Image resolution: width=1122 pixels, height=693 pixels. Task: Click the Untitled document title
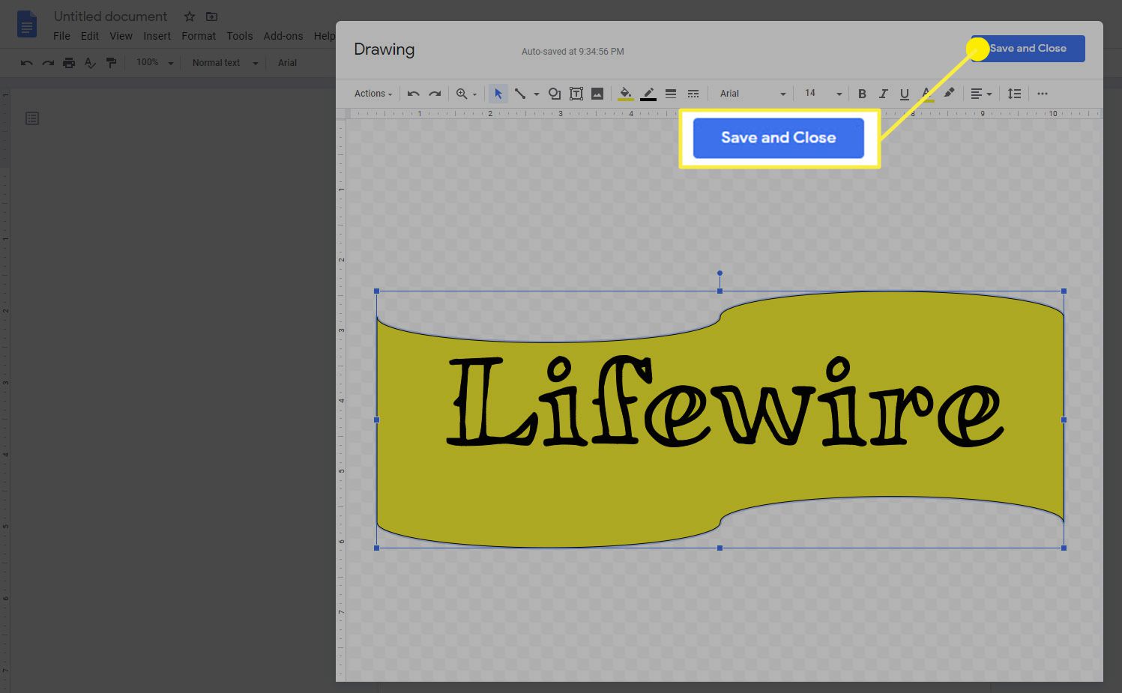click(111, 16)
